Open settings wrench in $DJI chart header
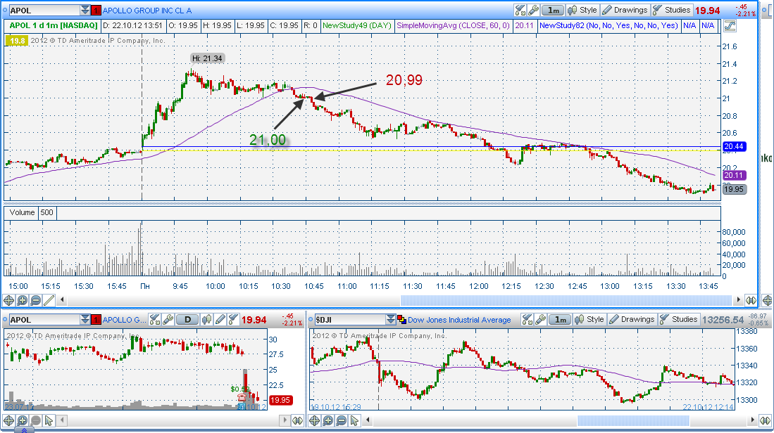This screenshot has height=433, width=774. pos(540,320)
